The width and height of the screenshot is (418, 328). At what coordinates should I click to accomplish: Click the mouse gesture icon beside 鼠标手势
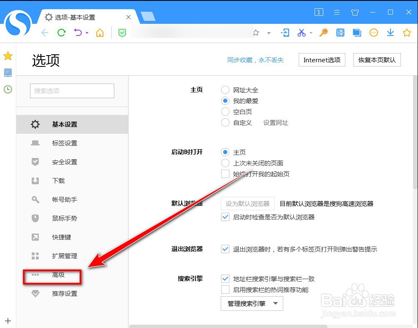click(x=35, y=218)
